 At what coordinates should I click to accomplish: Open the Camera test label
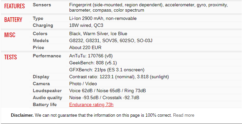[41, 84]
